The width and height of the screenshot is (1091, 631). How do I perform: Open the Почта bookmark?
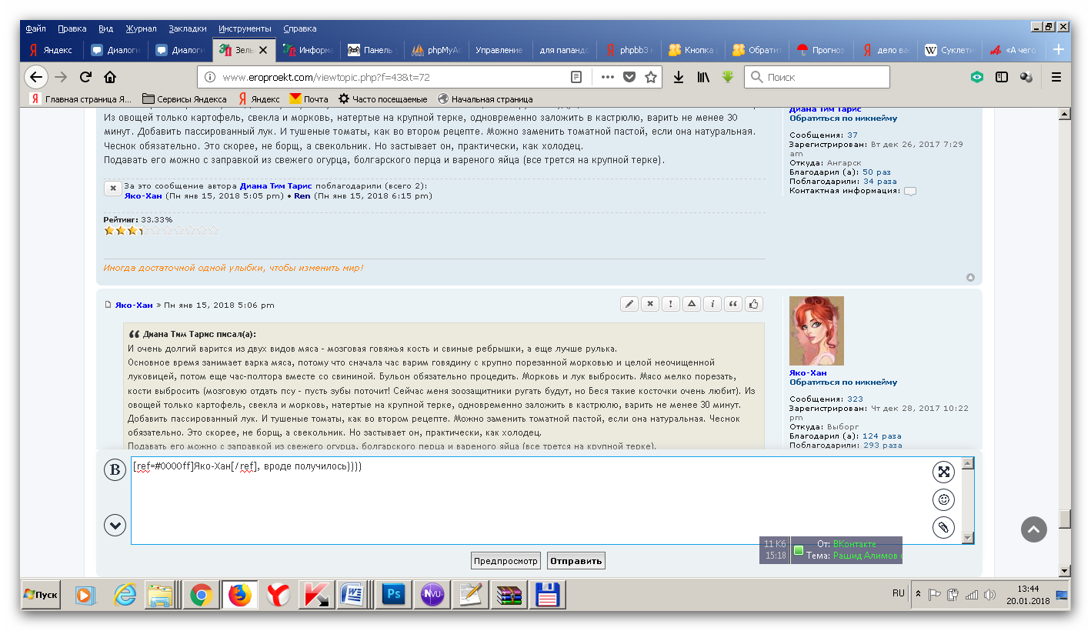[x=309, y=98]
